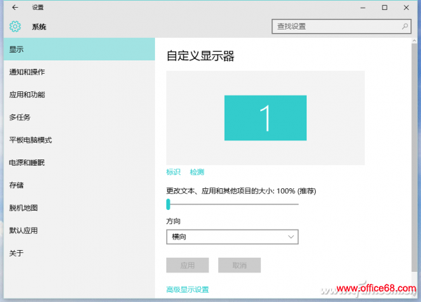Select 显示 in the sidebar
This screenshot has width=421, height=302.
coord(79,49)
